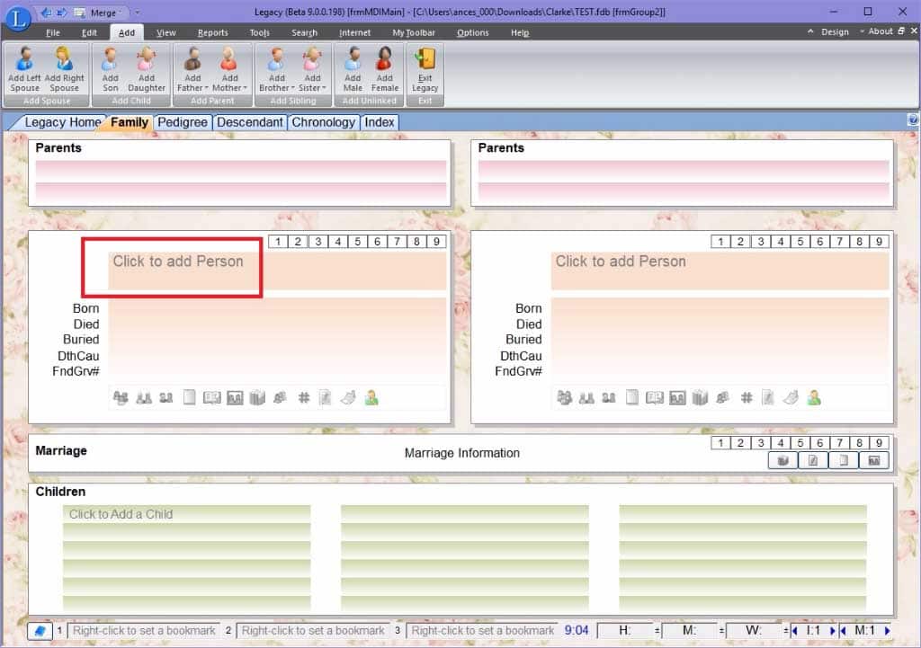Click left person's sources books icon

257,398
